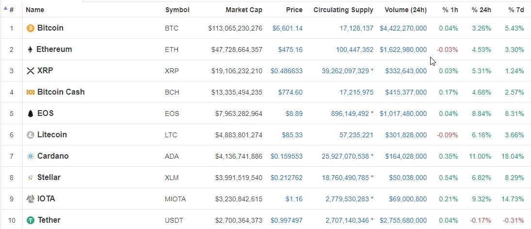Click the Stellar rocket logo icon
Viewport: 531px width, 229px height.
[31, 178]
